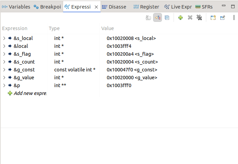
Task: Click the Collapse All toolbar icon
Action: pos(167,18)
